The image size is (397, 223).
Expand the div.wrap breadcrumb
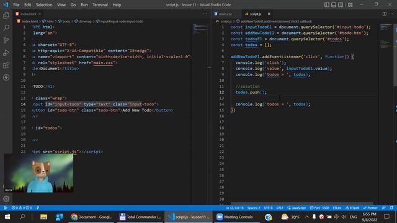coord(83,22)
